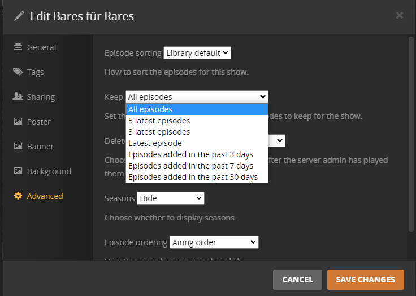The width and height of the screenshot is (416, 296).
Task: Switch to the Tags tab
Action: click(x=35, y=72)
